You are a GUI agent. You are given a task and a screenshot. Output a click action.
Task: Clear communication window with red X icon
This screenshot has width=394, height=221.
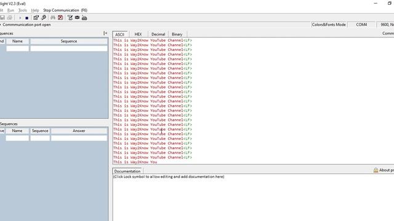60,18
